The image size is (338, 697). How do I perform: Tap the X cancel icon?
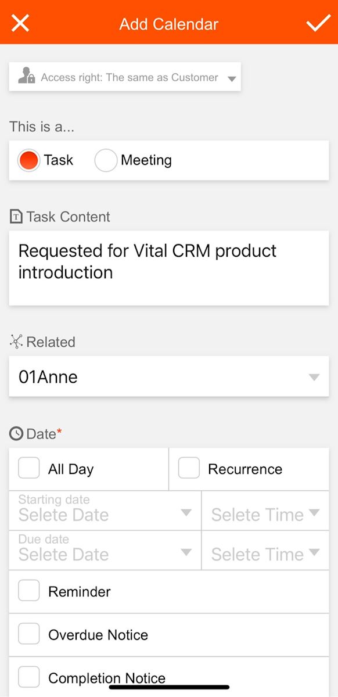click(x=20, y=23)
